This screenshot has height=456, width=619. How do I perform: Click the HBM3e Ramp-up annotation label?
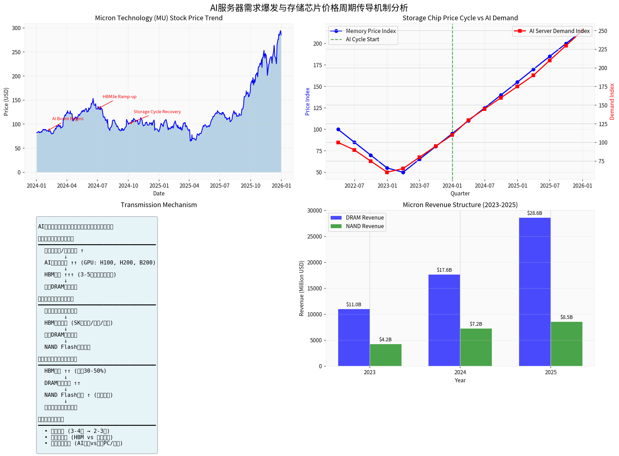tap(119, 97)
